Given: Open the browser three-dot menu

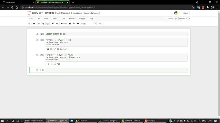Looking at the screenshot, I should coord(217,8).
